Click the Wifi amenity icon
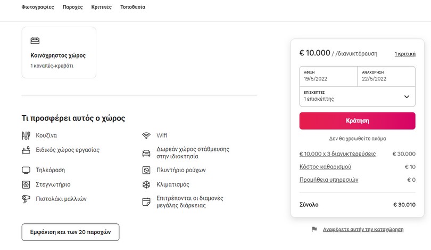 pos(146,135)
